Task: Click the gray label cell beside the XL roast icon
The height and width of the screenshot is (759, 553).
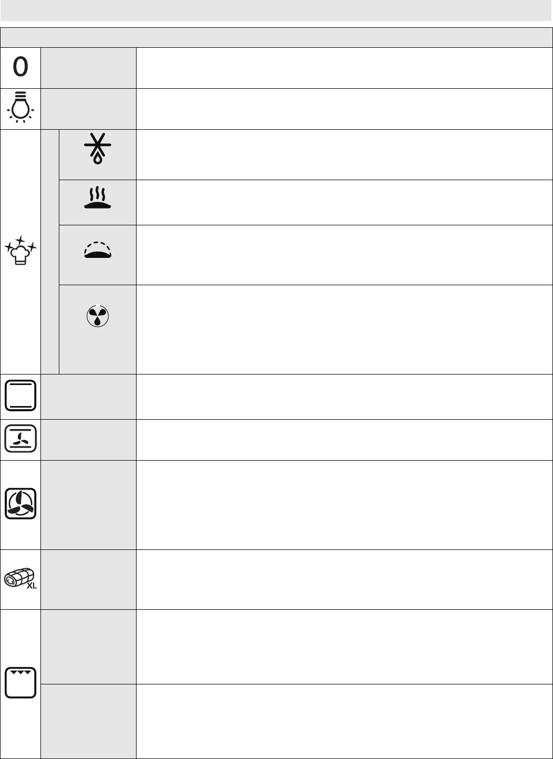Action: 88,579
